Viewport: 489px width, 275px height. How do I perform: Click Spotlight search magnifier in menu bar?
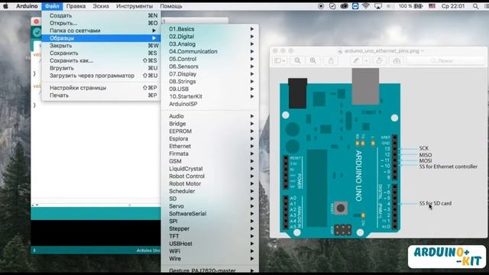[x=475, y=6]
